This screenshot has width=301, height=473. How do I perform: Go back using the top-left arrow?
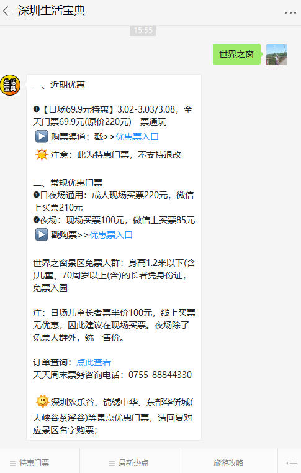[x=7, y=11]
